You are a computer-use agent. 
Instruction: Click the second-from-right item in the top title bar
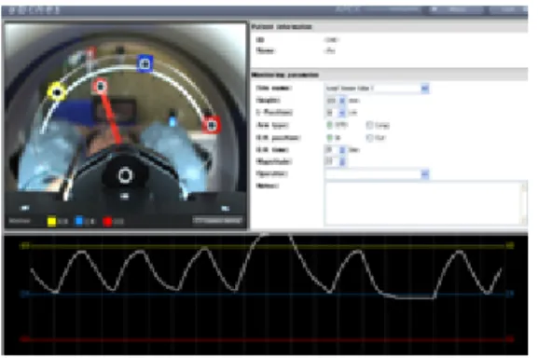[456, 10]
